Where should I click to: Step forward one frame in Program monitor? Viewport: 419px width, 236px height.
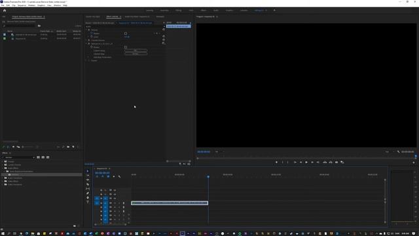(312, 162)
